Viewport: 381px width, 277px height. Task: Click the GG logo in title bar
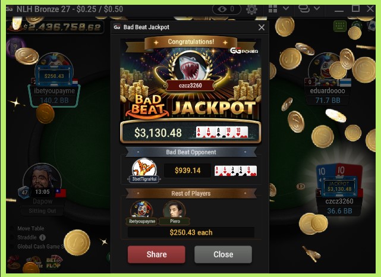coord(10,10)
